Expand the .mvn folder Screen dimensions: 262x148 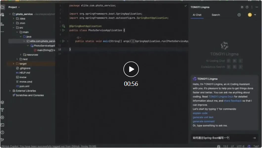tap(14, 23)
